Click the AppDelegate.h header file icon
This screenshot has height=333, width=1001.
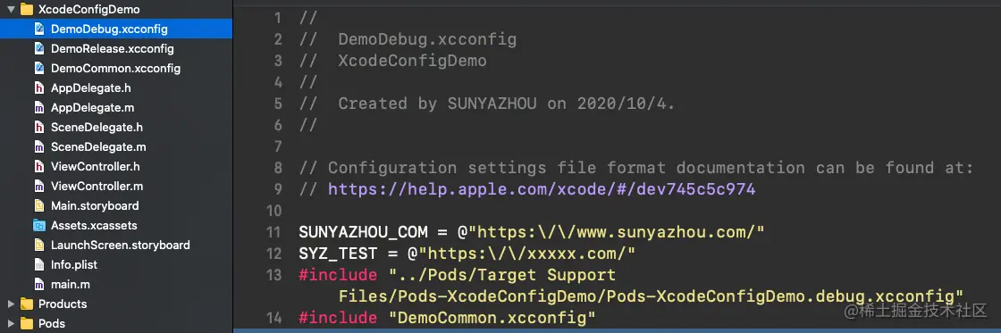[39, 88]
